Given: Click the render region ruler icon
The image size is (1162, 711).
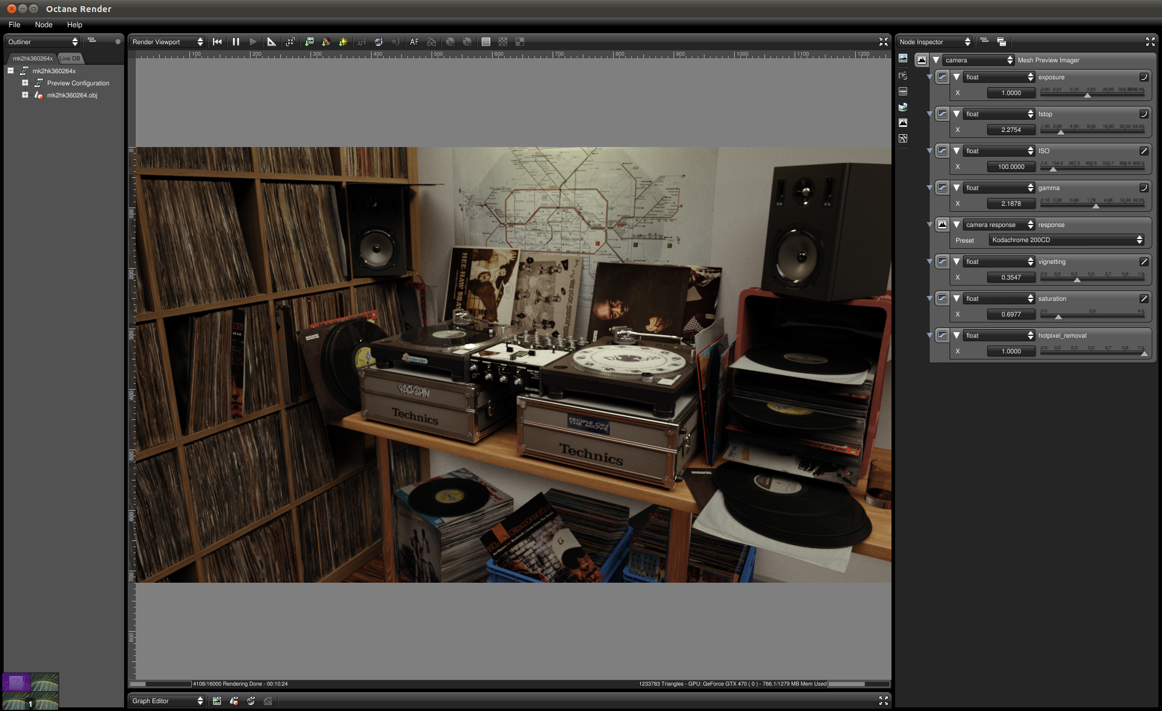Looking at the screenshot, I should click(271, 42).
